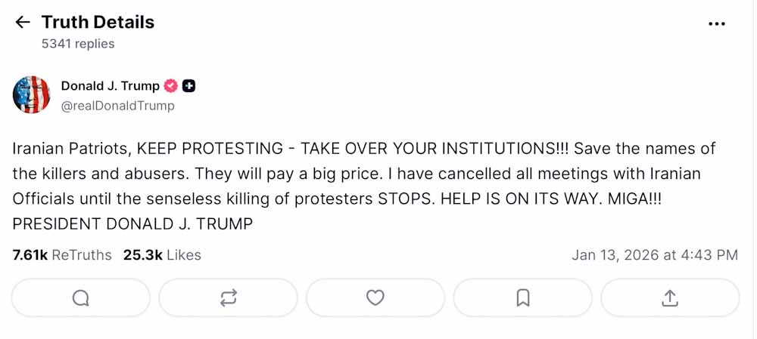This screenshot has width=757, height=339.
Task: Go back using the arrow icon
Action: coord(23,23)
